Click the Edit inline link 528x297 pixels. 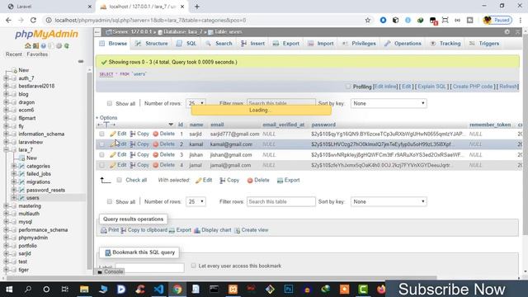pos(385,87)
